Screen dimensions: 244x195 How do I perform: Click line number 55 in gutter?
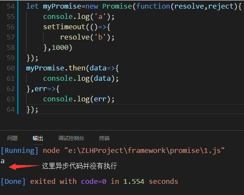11,17
